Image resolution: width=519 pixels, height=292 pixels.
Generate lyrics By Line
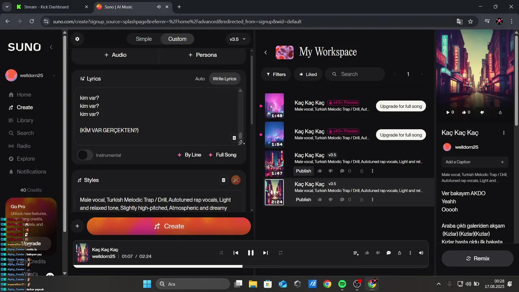[x=189, y=155]
